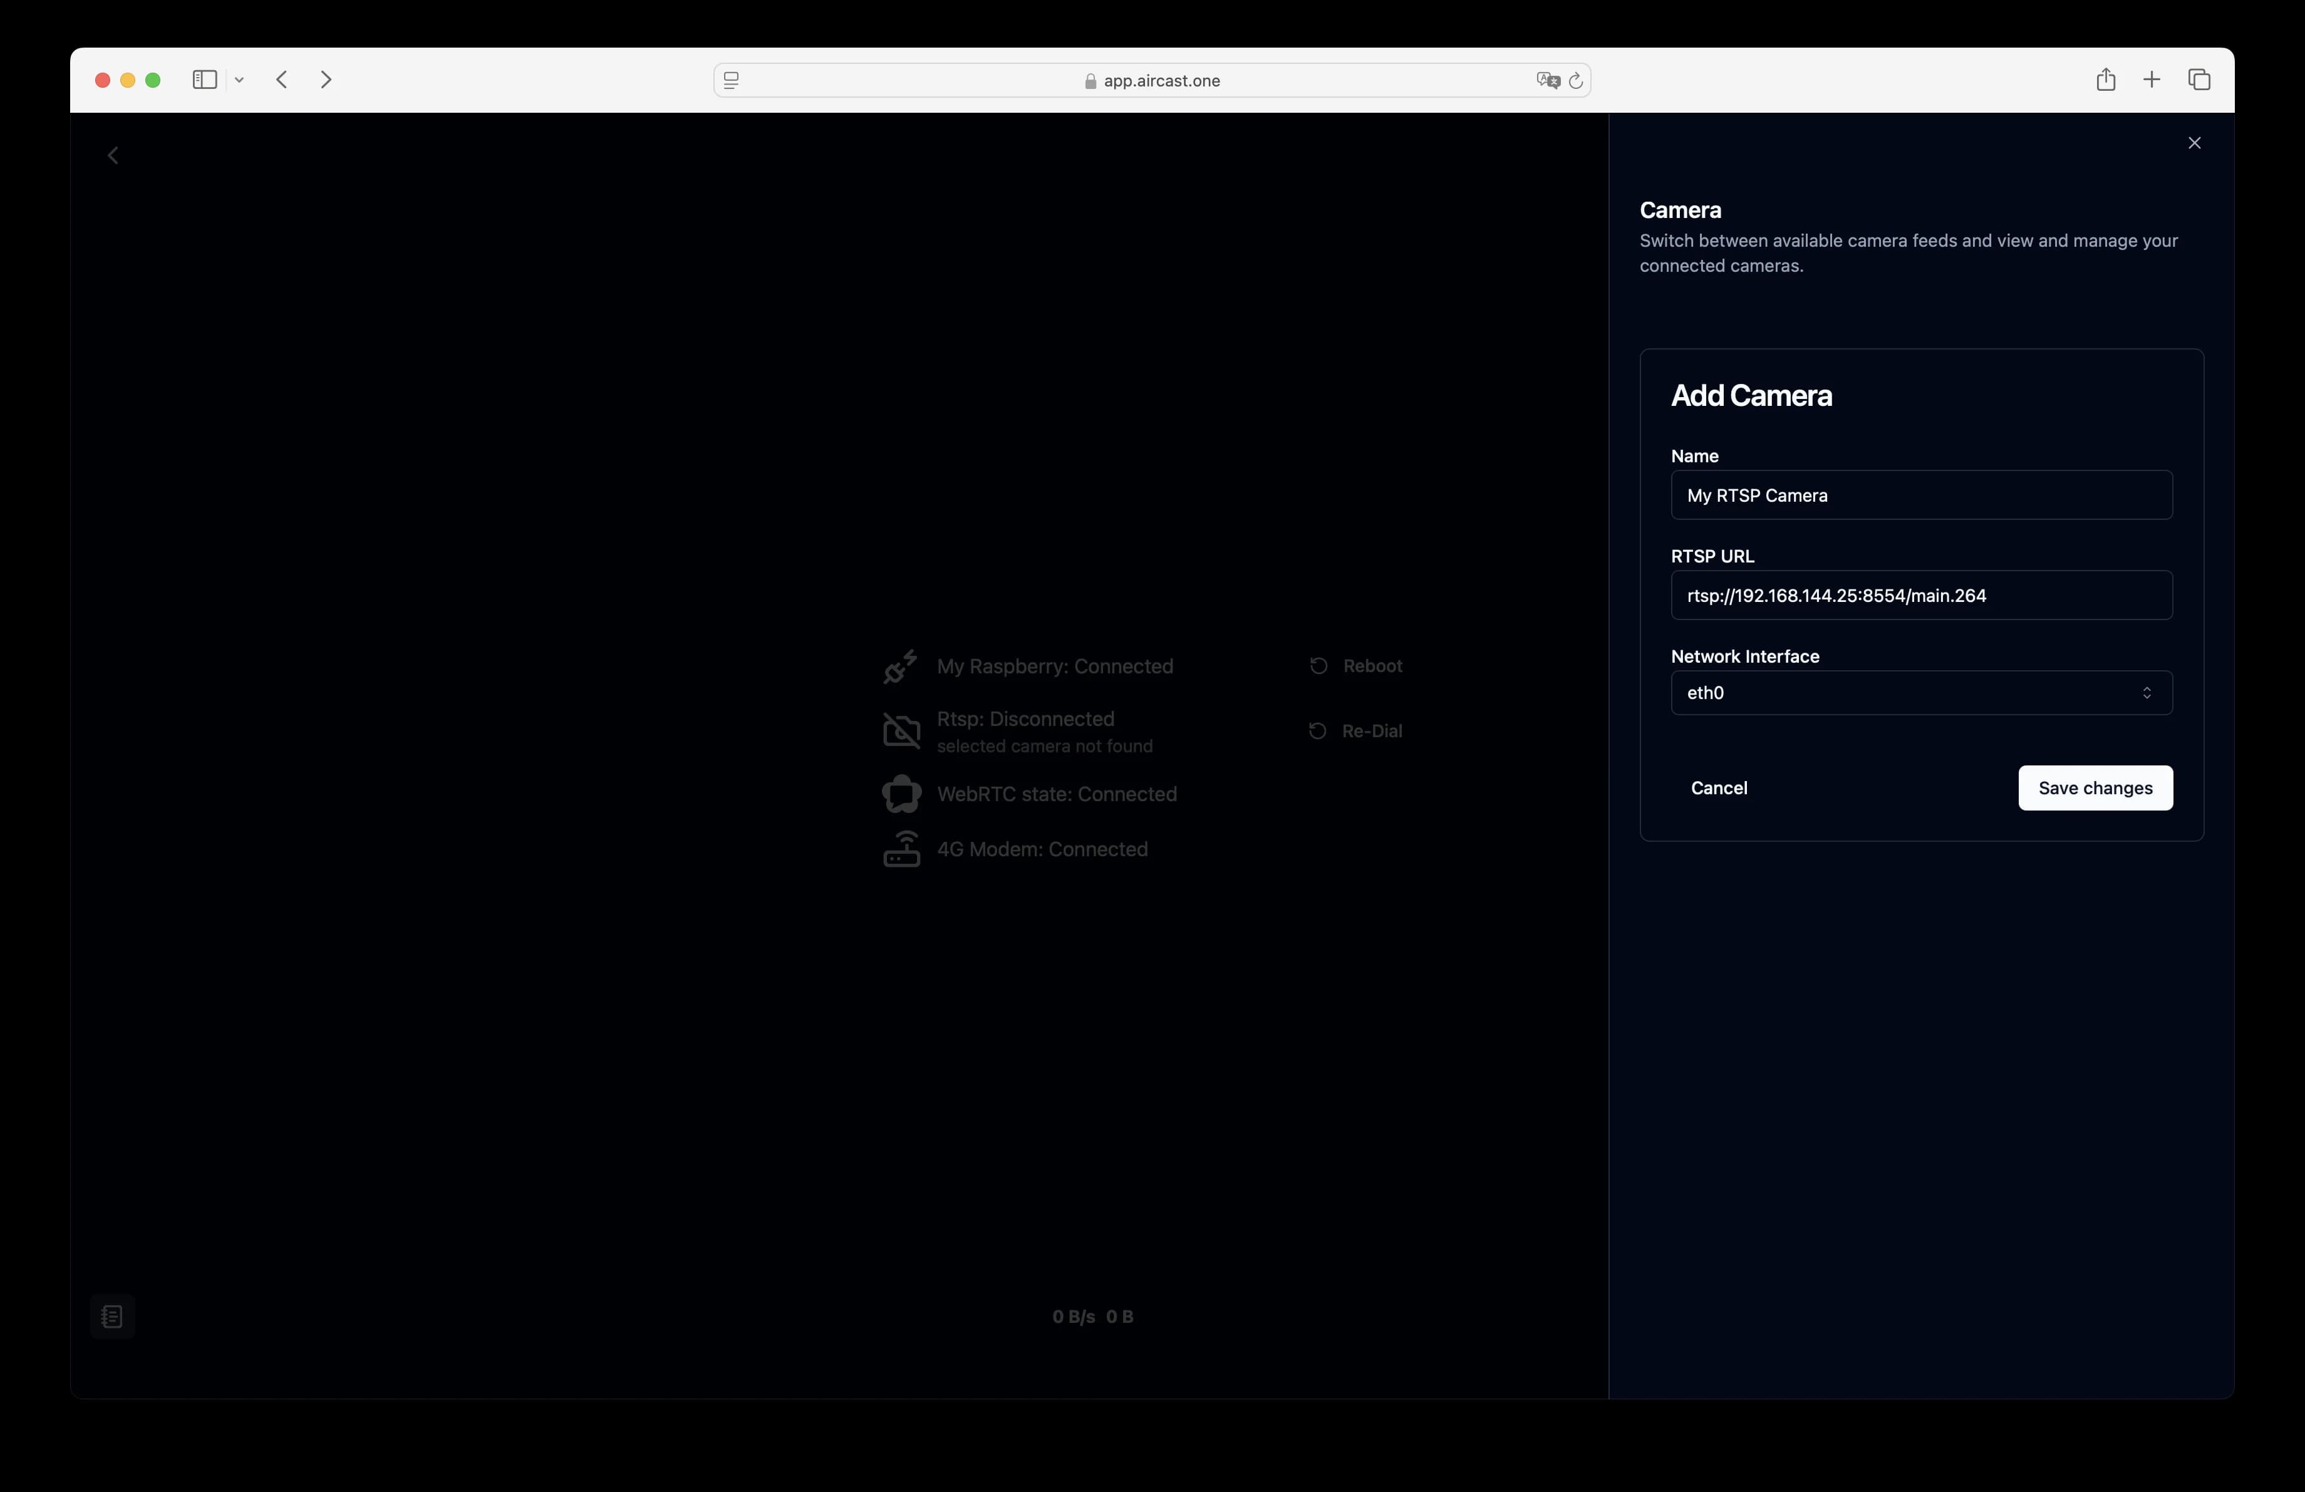Expand Safari sidebar options chevron
The image size is (2305, 1492).
pyautogui.click(x=239, y=80)
